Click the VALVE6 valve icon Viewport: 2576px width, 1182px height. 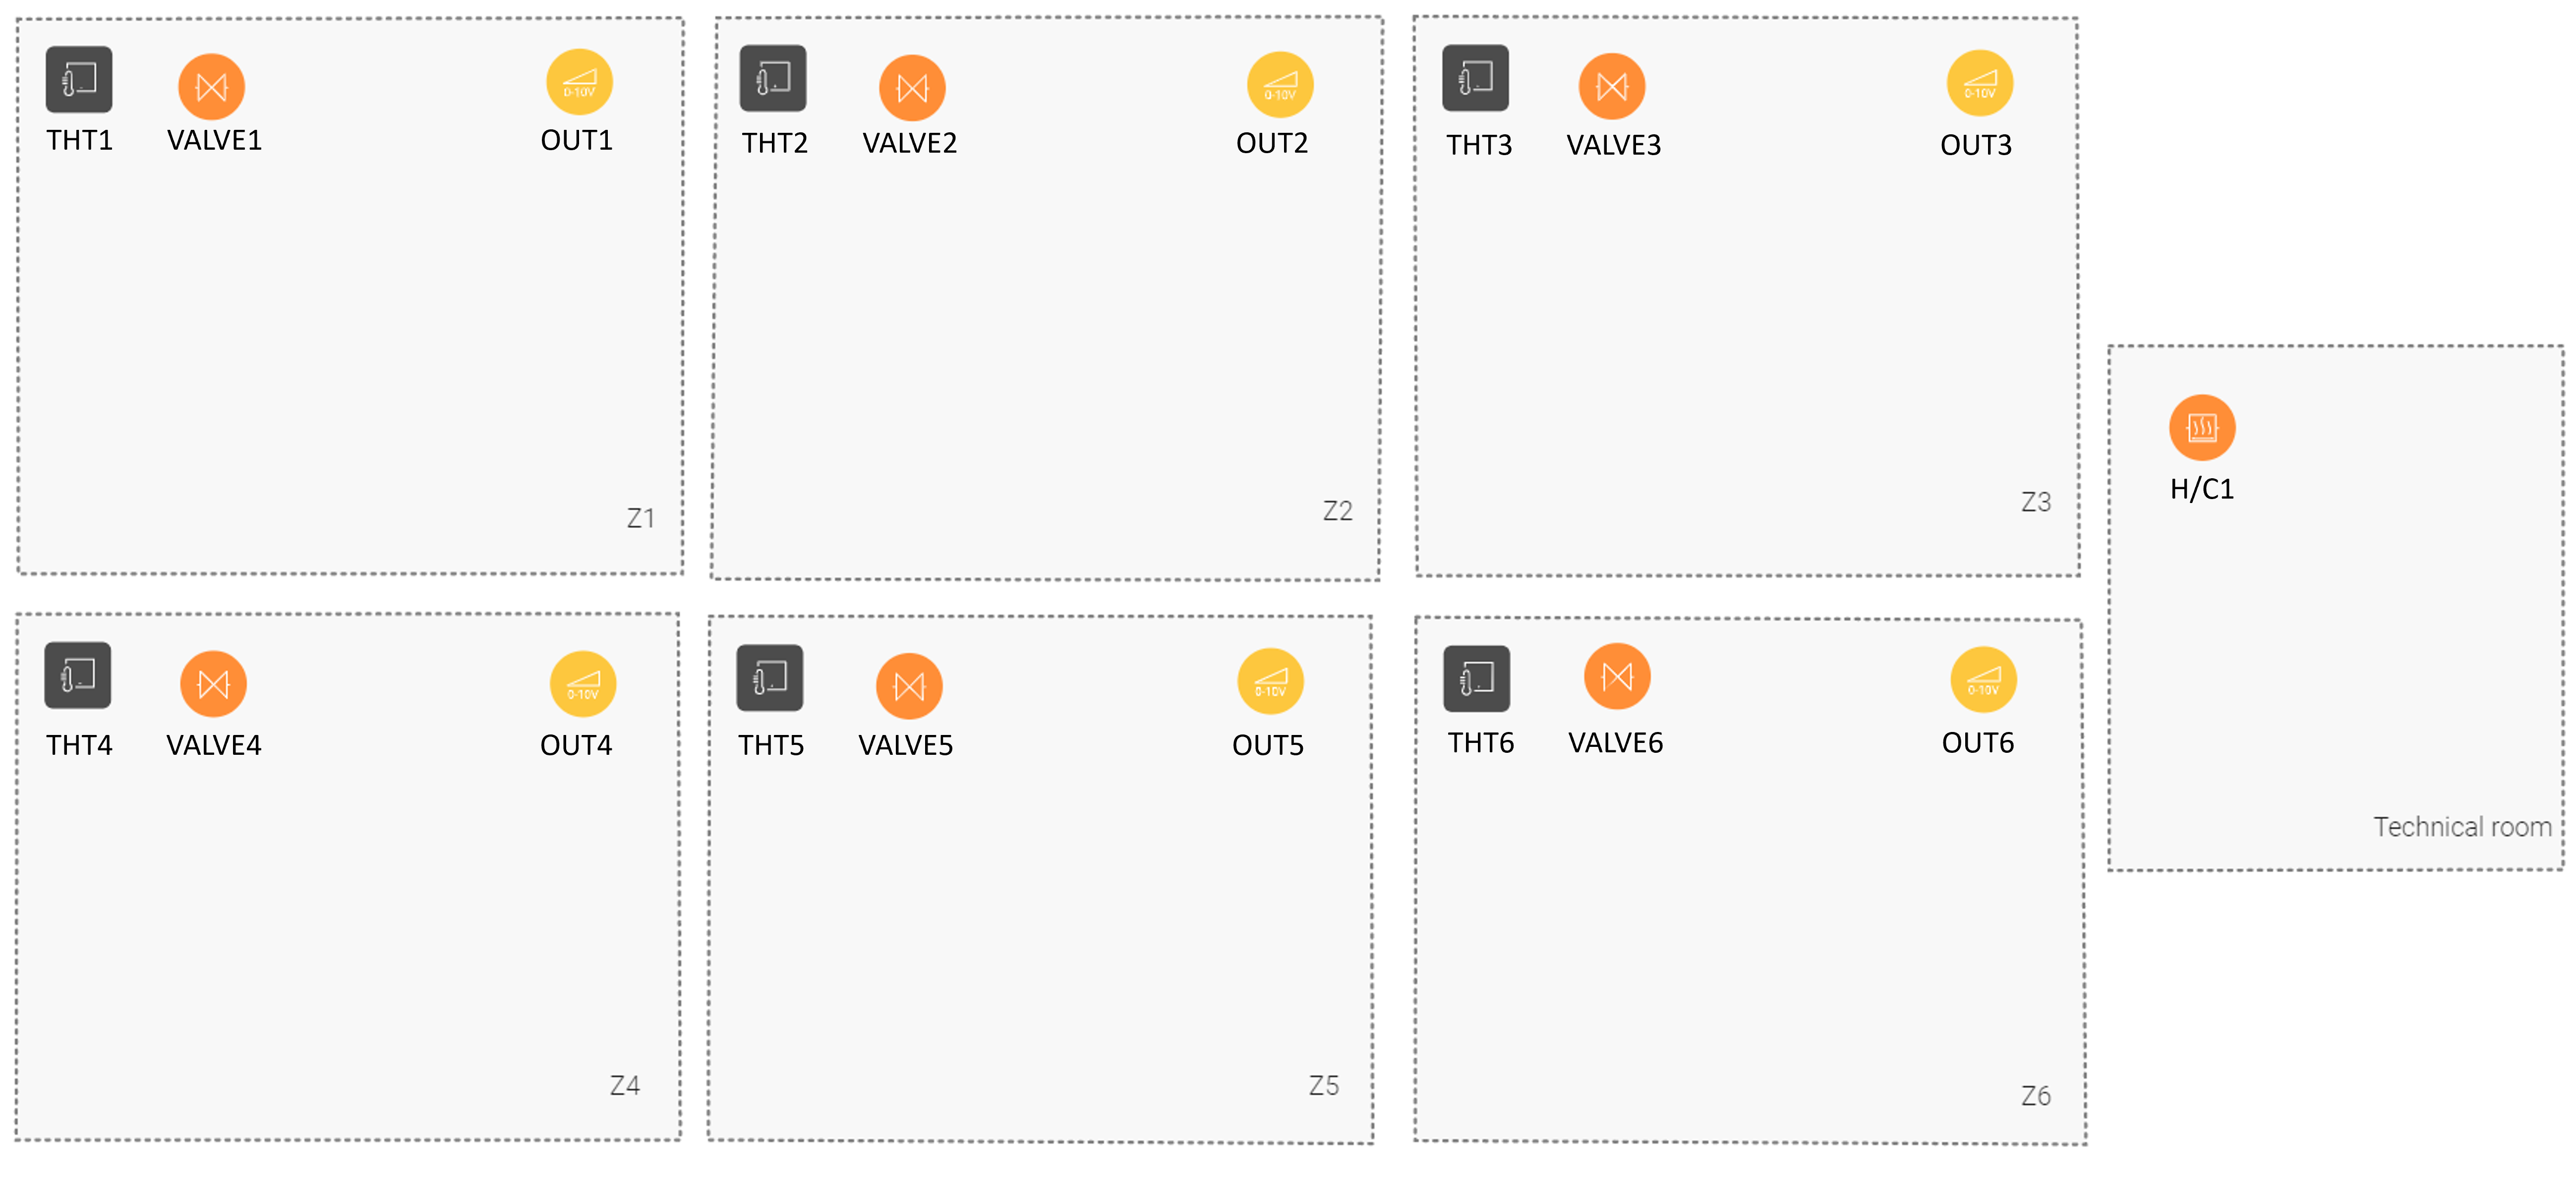click(1618, 676)
